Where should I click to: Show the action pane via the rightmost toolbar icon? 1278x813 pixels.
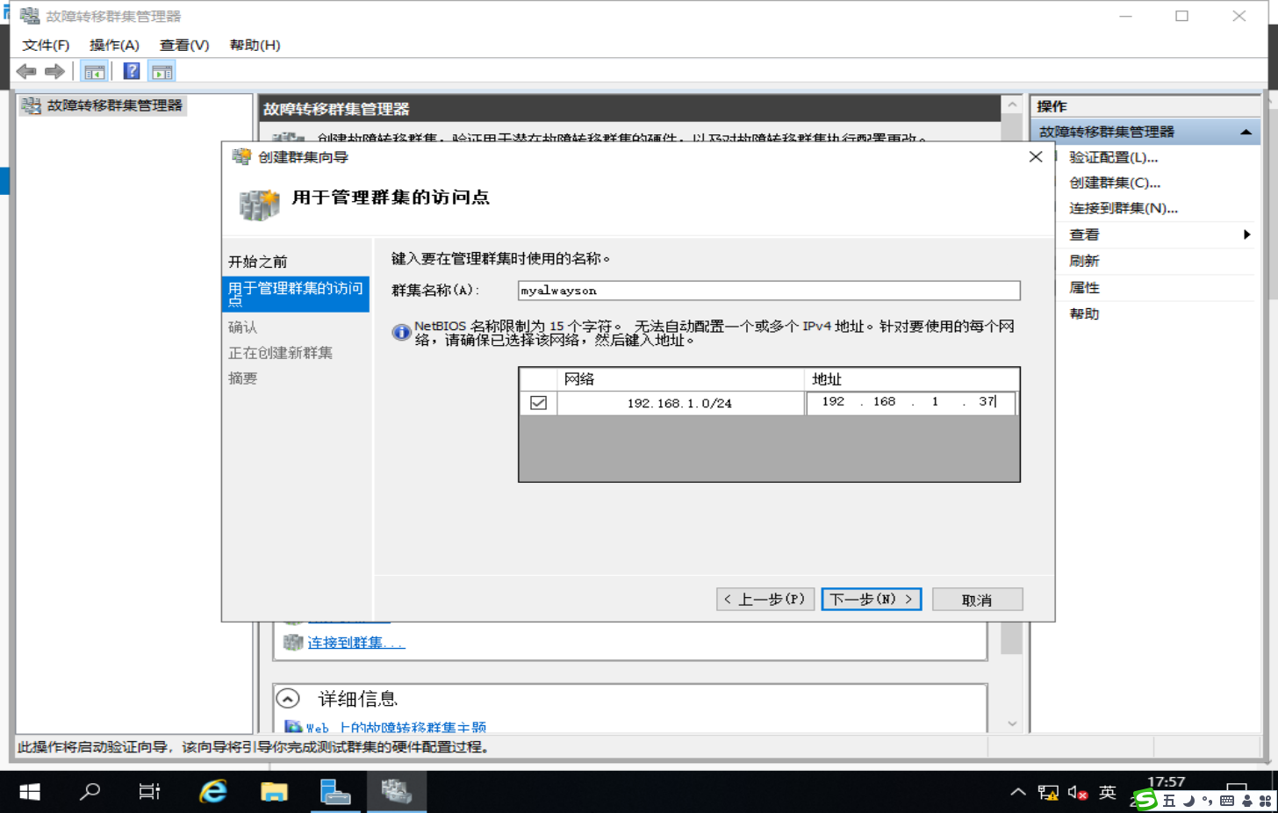(161, 71)
